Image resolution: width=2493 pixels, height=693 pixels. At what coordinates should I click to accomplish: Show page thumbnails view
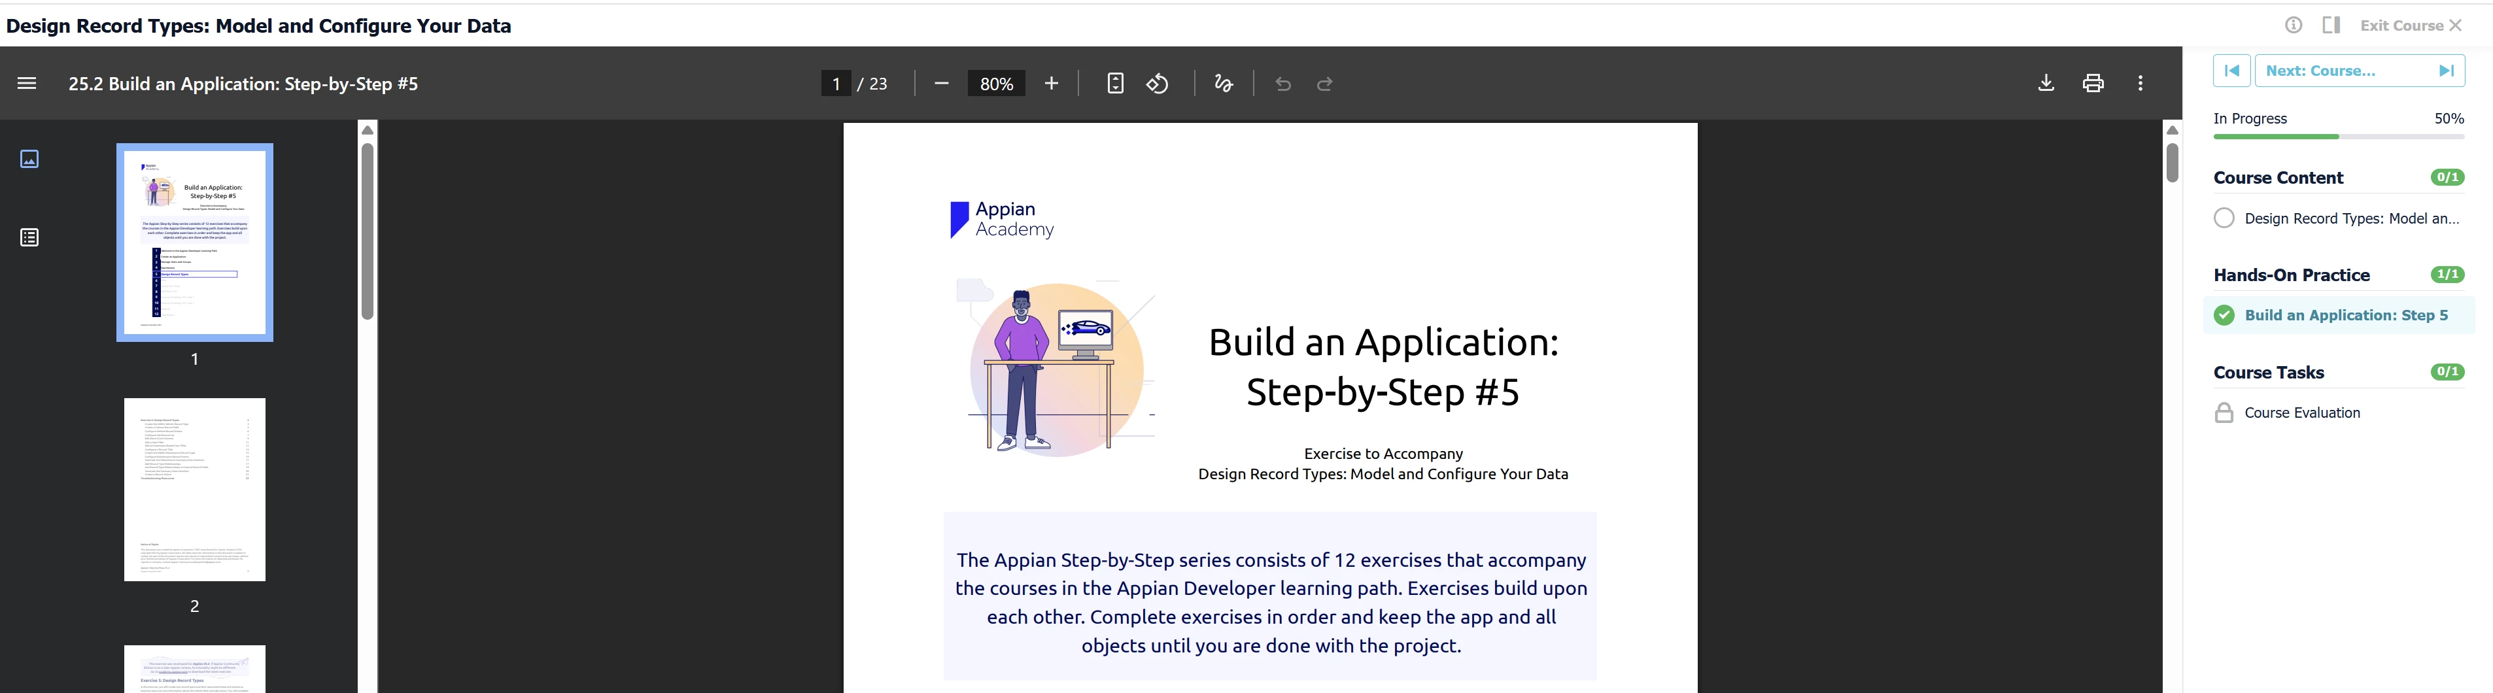click(30, 159)
